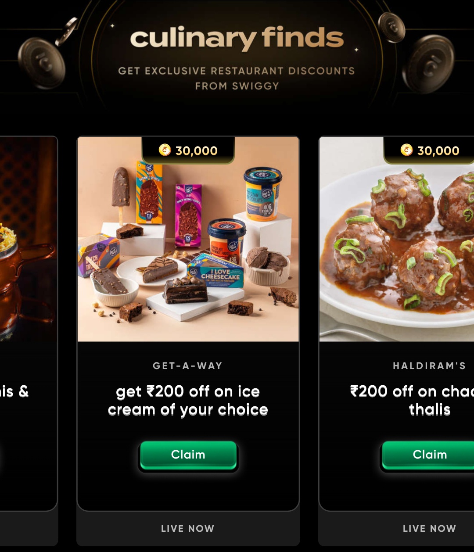
Task: Tap the large bronze coin at top left
Action: pos(42,63)
